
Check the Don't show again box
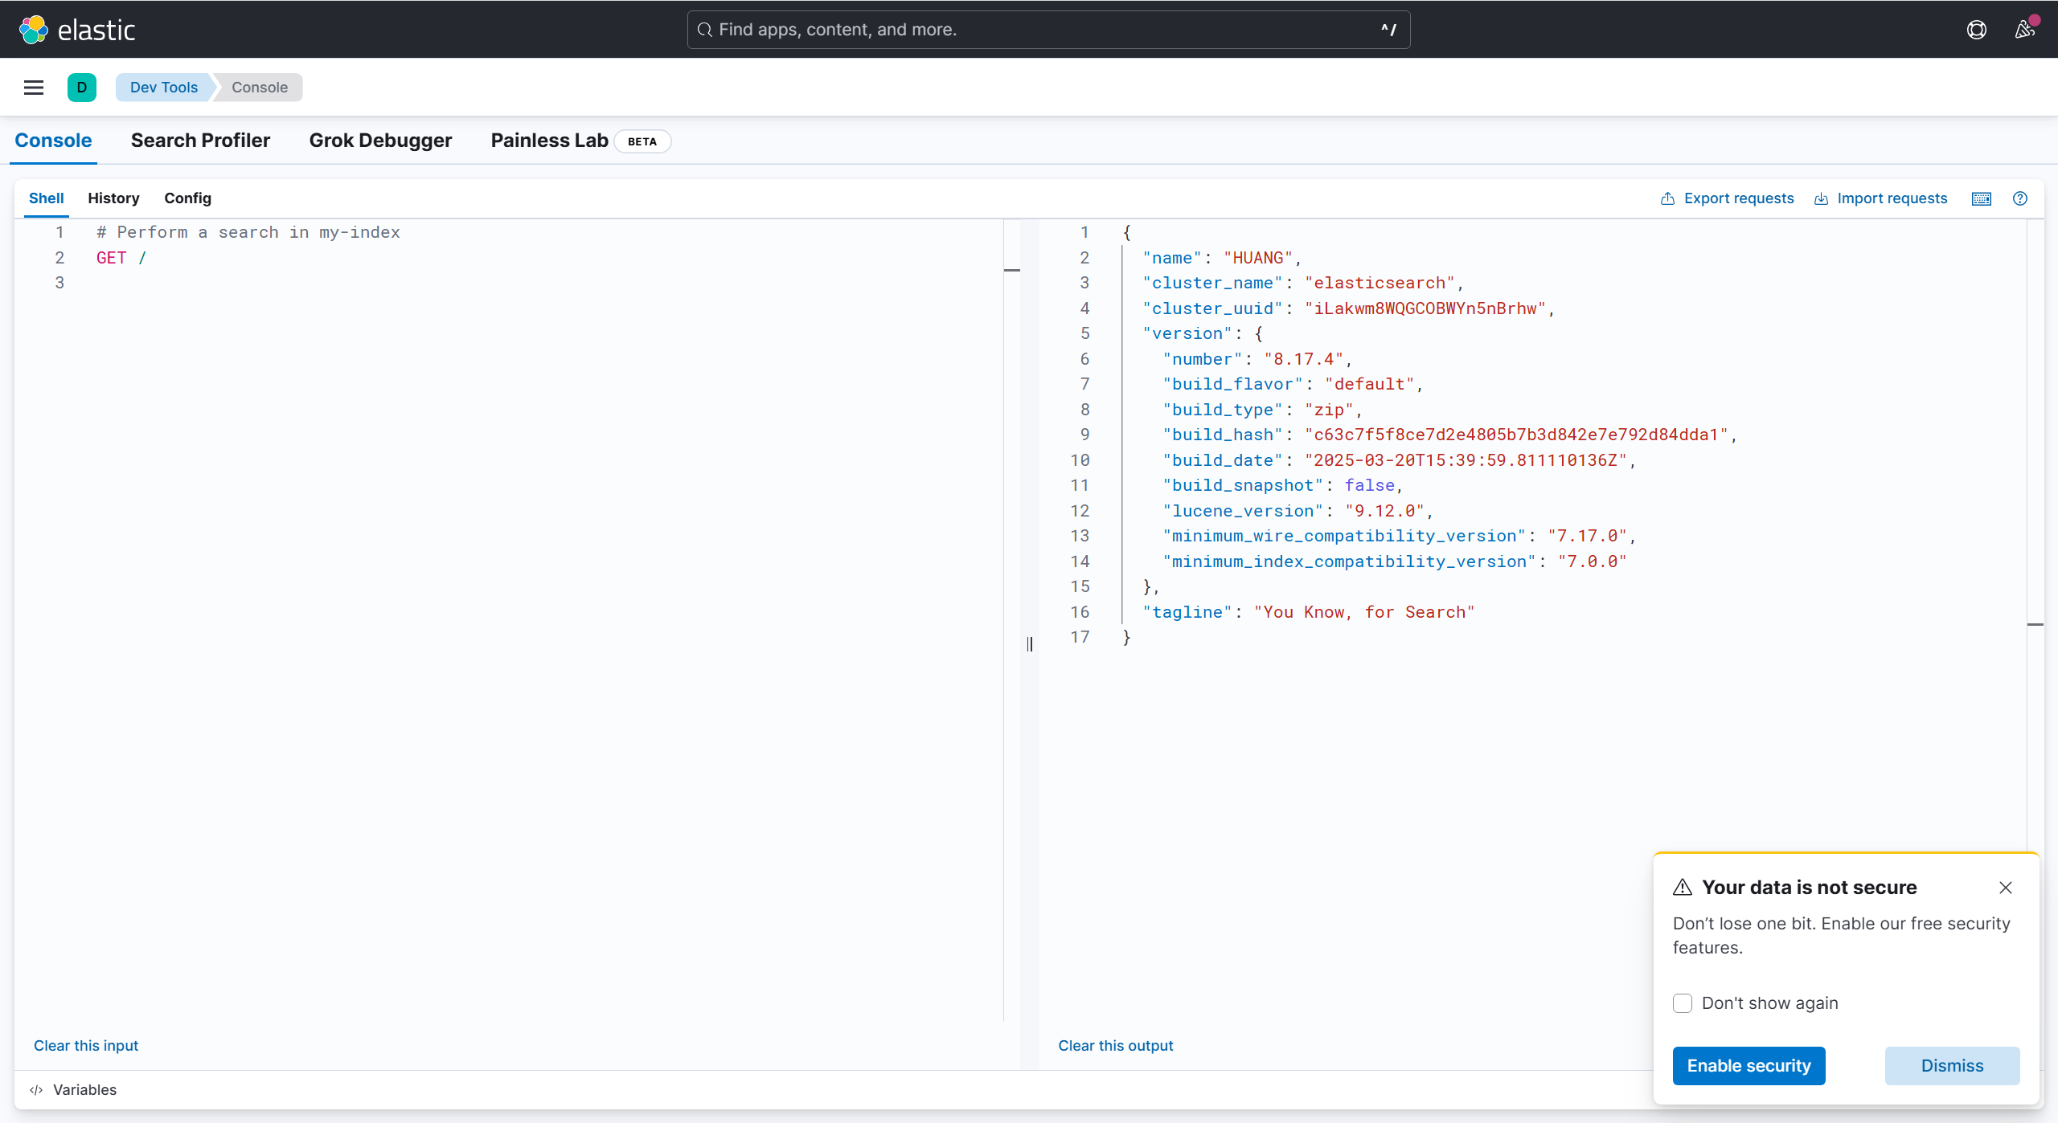(1683, 1003)
